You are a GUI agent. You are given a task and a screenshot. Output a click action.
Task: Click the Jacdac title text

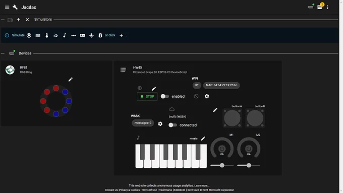[x=29, y=7]
